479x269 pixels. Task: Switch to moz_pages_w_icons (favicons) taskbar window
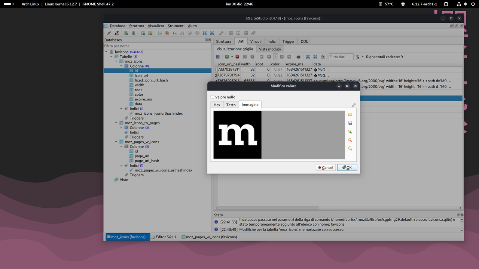coord(209,237)
